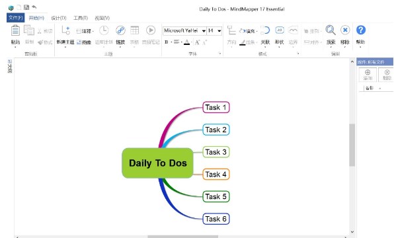Viewport: 394px width, 238px height.
Task: Click the New Topic (新建主题) icon
Action: [66, 30]
